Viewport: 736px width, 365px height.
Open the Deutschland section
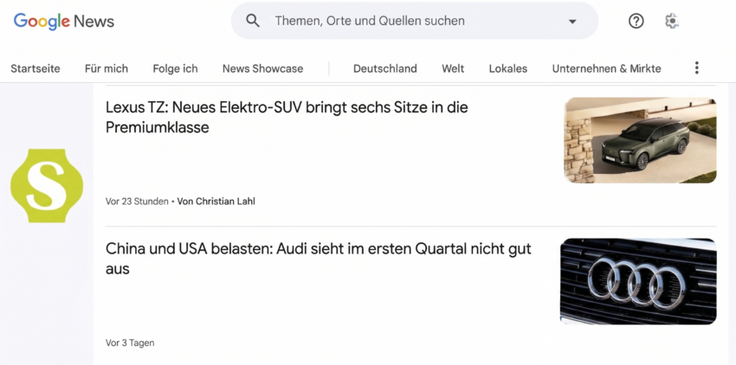(385, 68)
